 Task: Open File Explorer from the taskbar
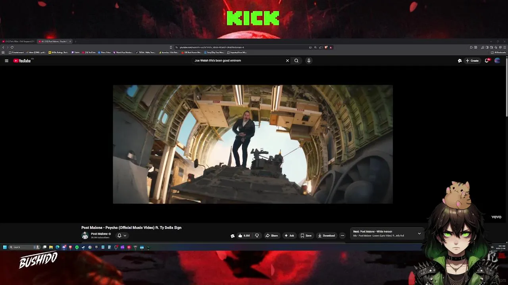51,247
